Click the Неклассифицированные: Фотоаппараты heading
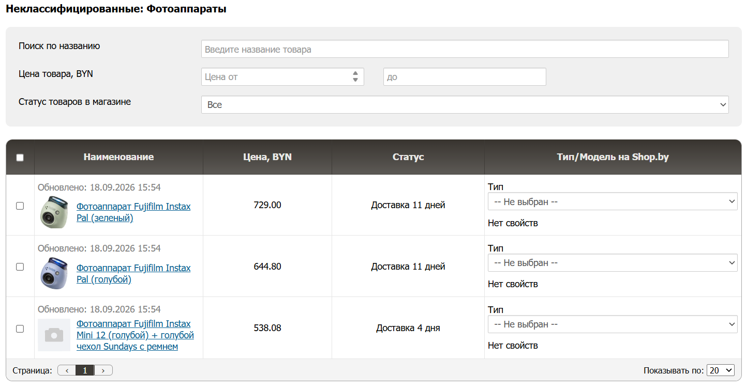Viewport: 746px width, 390px height. coord(116,9)
